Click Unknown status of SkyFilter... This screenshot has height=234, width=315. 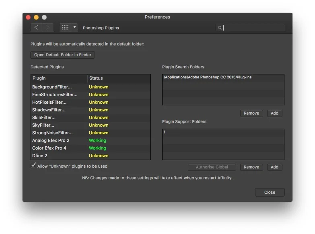coord(99,125)
